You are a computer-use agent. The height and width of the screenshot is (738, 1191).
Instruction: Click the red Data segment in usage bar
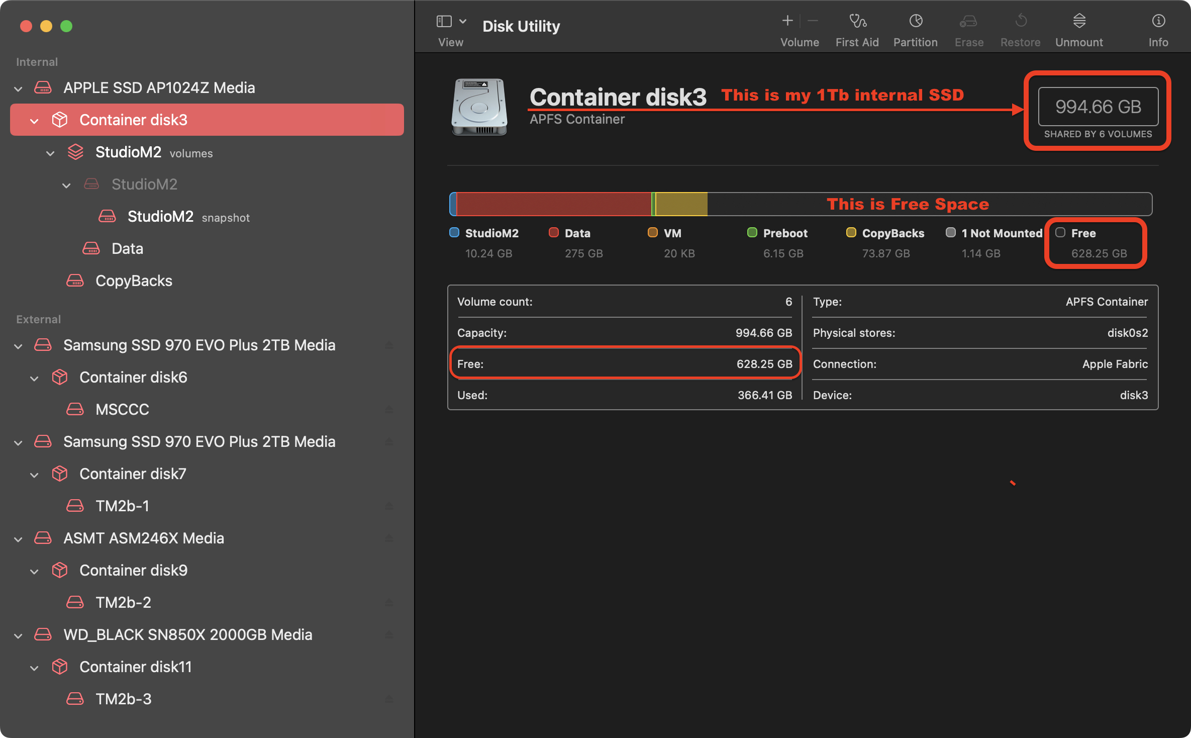click(553, 204)
